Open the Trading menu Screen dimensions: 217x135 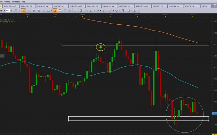[7, 2]
